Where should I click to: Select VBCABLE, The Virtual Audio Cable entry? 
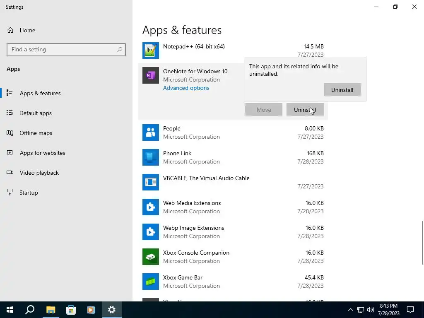[x=233, y=182]
